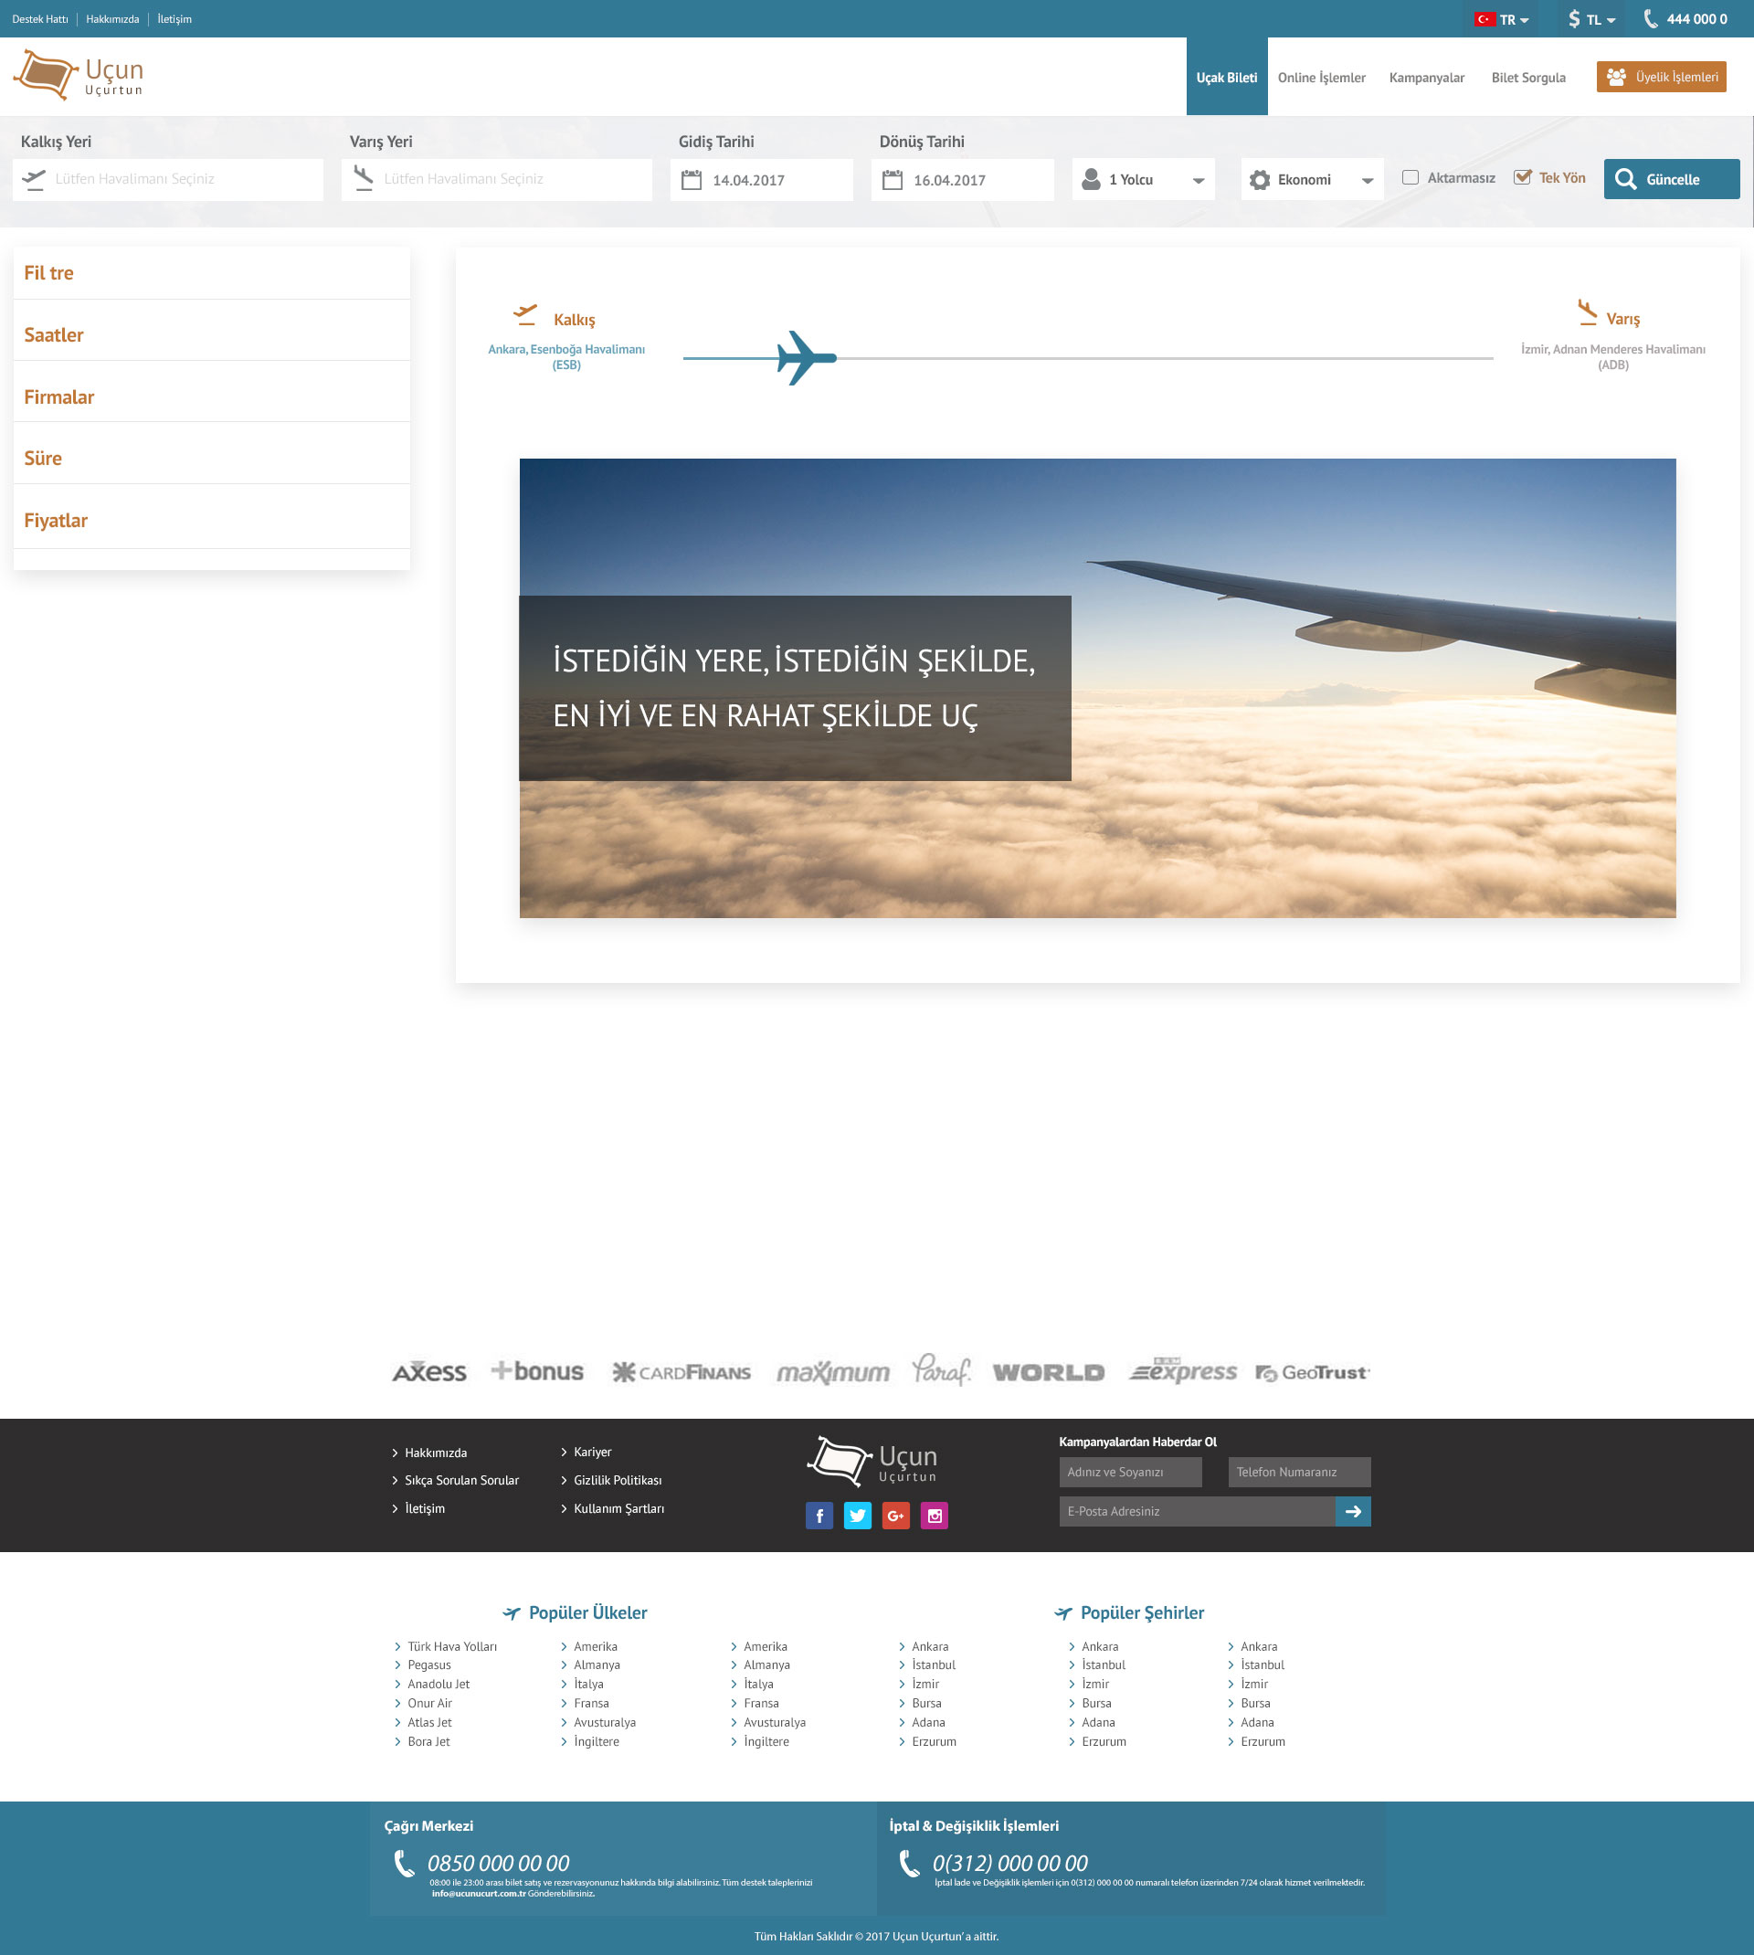Switch to the Kampanyalar menu item

[x=1426, y=78]
